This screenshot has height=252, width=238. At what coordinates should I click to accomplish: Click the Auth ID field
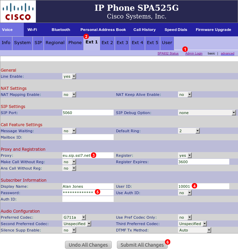tap(88, 199)
